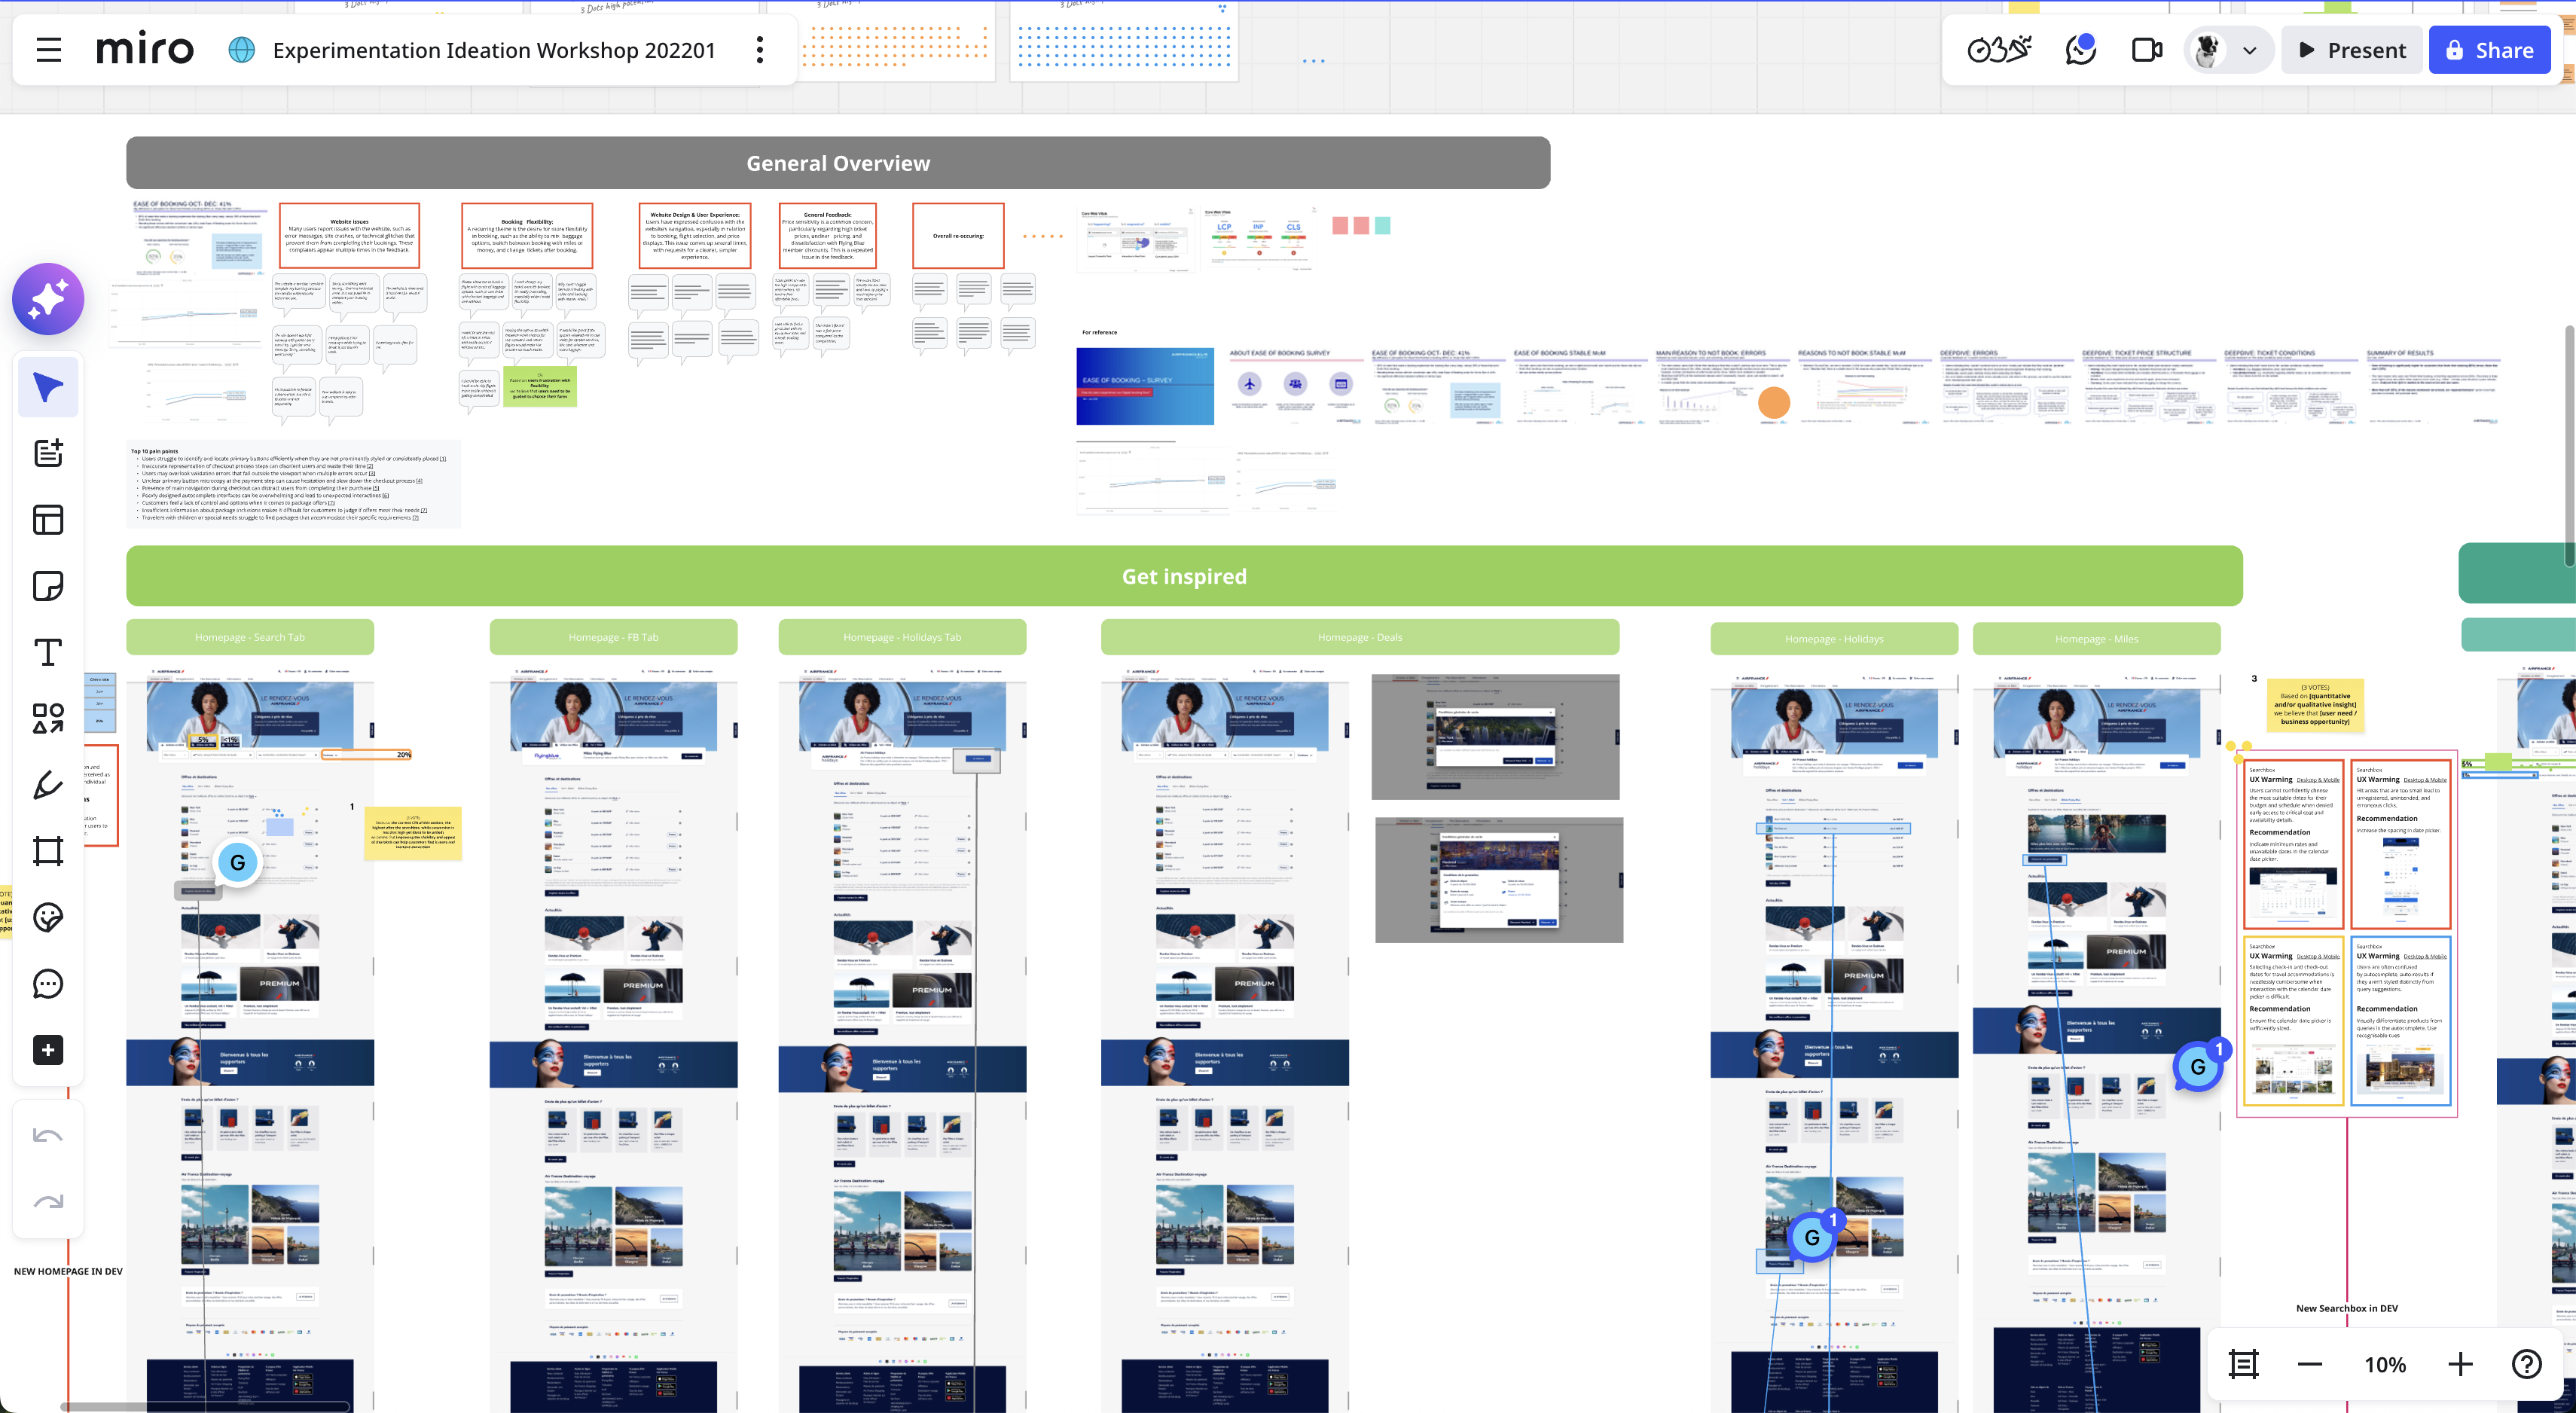Click the pink color swatch square

[1340, 226]
